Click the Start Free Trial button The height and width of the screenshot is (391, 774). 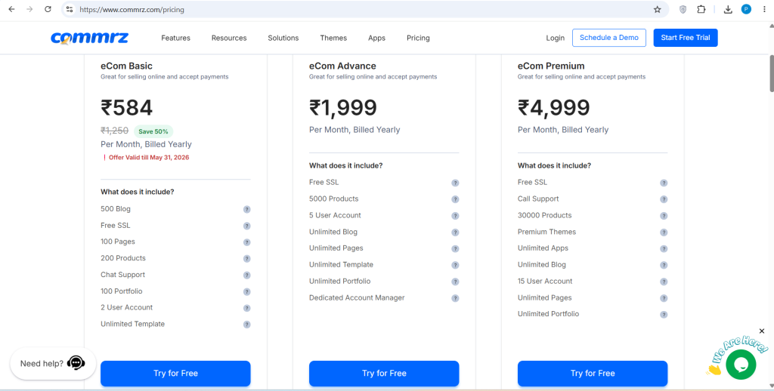686,38
